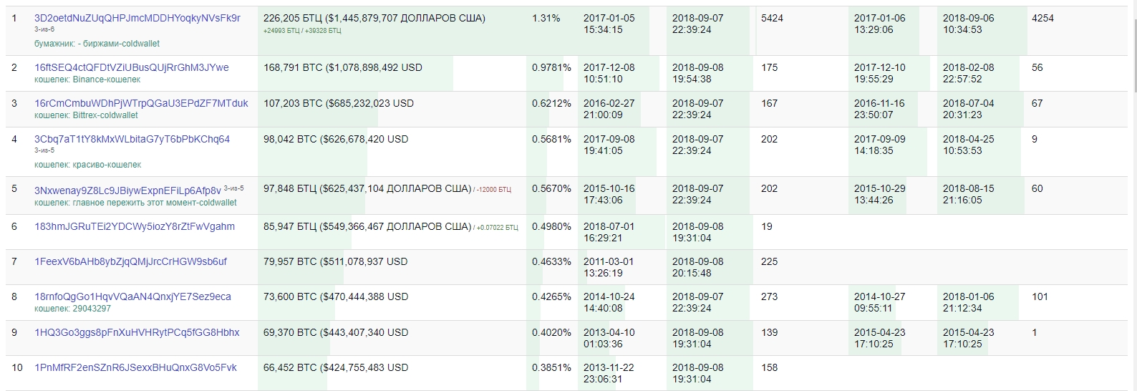This screenshot has height=391, width=1137.
Task: Click wallet label 29043297
Action: (x=92, y=309)
